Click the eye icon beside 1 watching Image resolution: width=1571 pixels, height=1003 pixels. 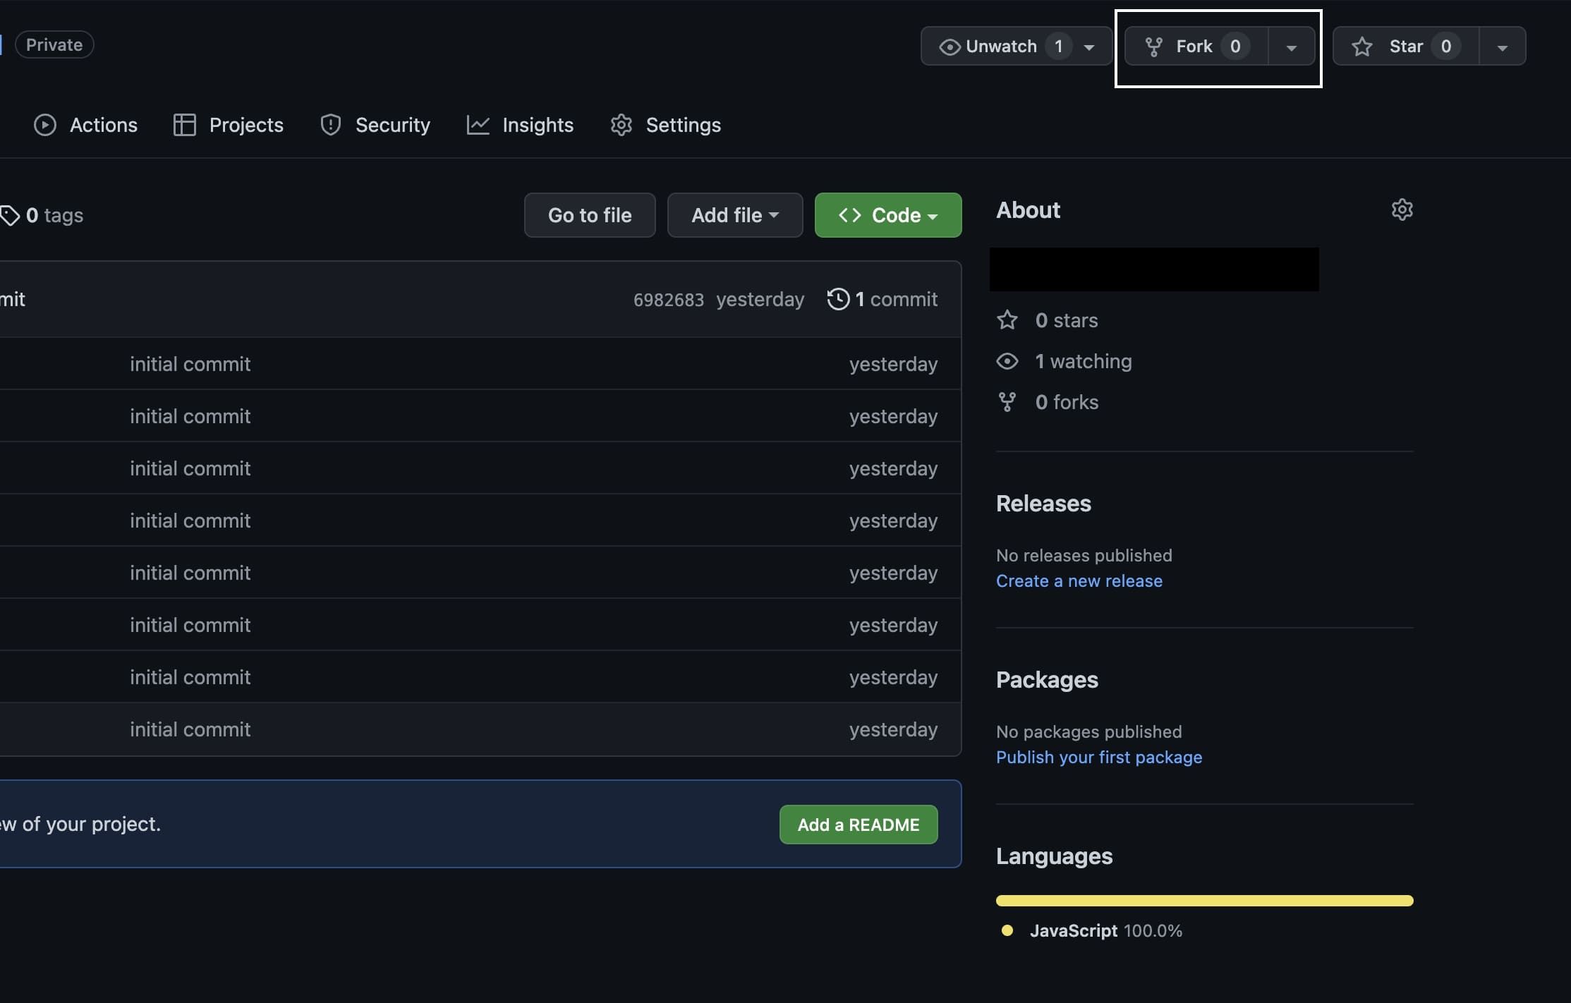(x=1007, y=361)
